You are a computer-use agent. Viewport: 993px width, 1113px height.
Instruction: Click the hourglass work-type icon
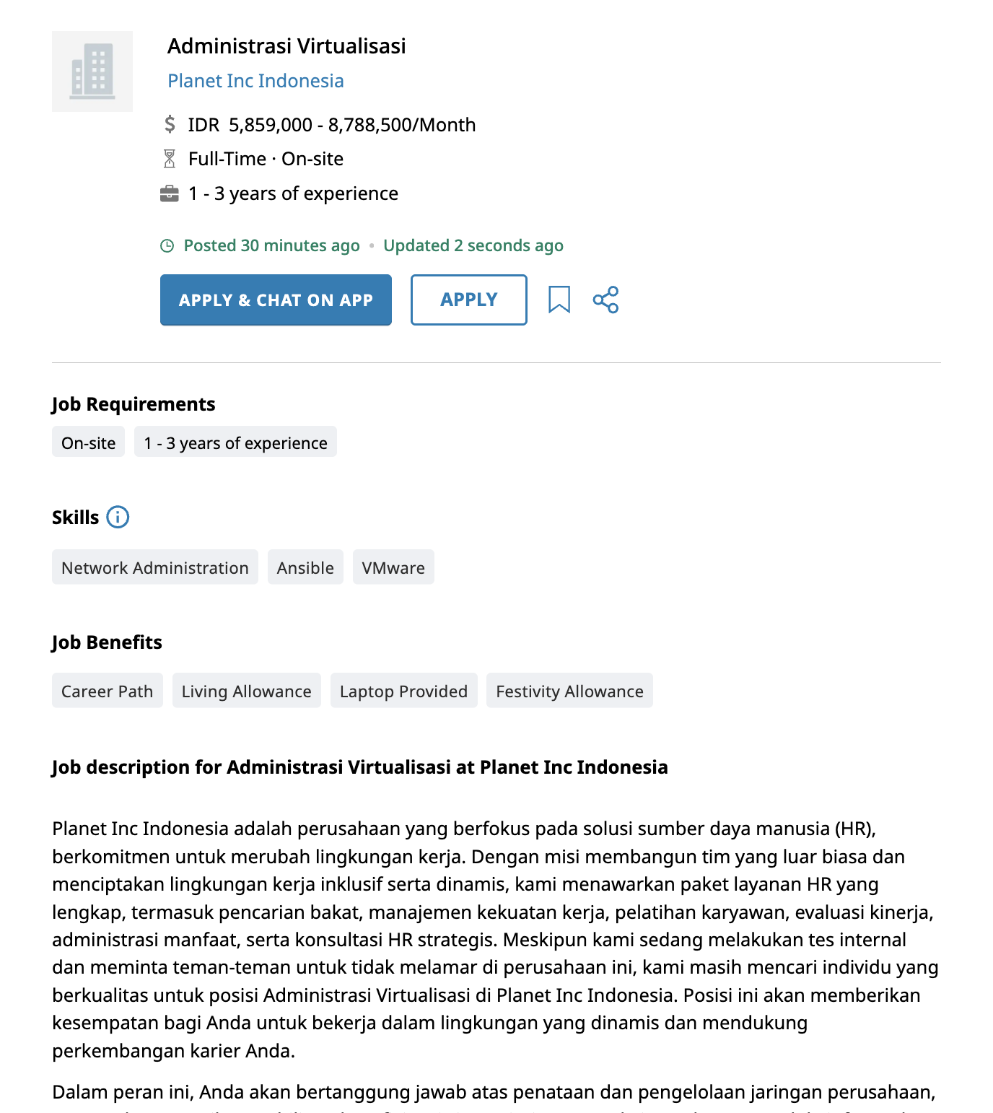(170, 158)
